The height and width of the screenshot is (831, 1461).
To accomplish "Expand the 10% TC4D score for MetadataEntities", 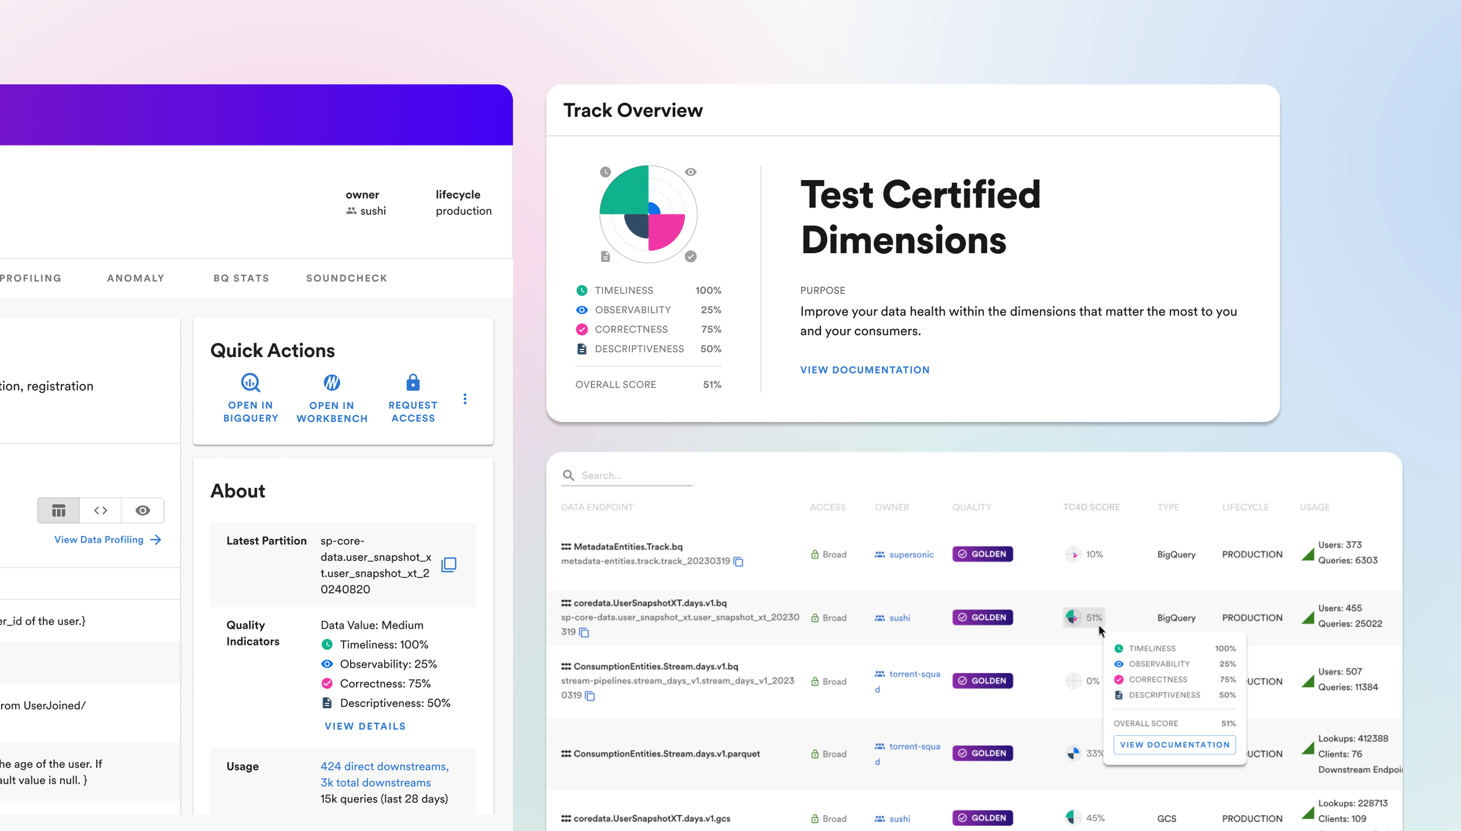I will pyautogui.click(x=1083, y=554).
